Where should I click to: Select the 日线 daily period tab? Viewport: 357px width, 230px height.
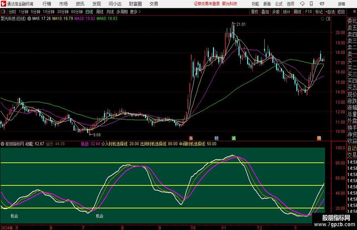click(89, 12)
